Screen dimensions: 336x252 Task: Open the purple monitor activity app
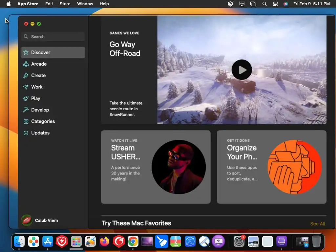[x=218, y=241]
